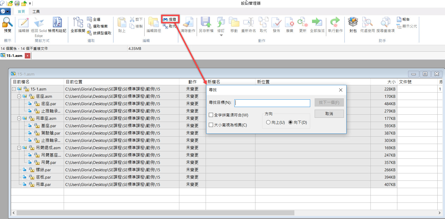445x219 pixels.
Task: Click the 目前檔名 column header
Action: tap(37, 82)
